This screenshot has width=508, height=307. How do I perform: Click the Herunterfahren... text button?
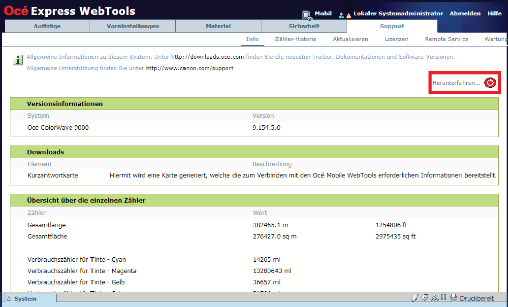pos(456,83)
